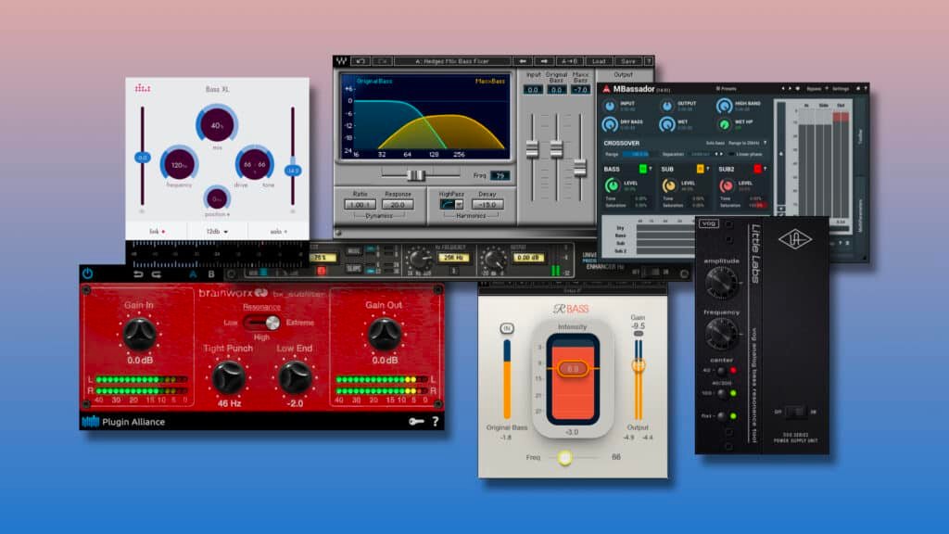Screen dimensions: 949x534
Task: Click the Little Labs frequency knob
Action: click(721, 333)
